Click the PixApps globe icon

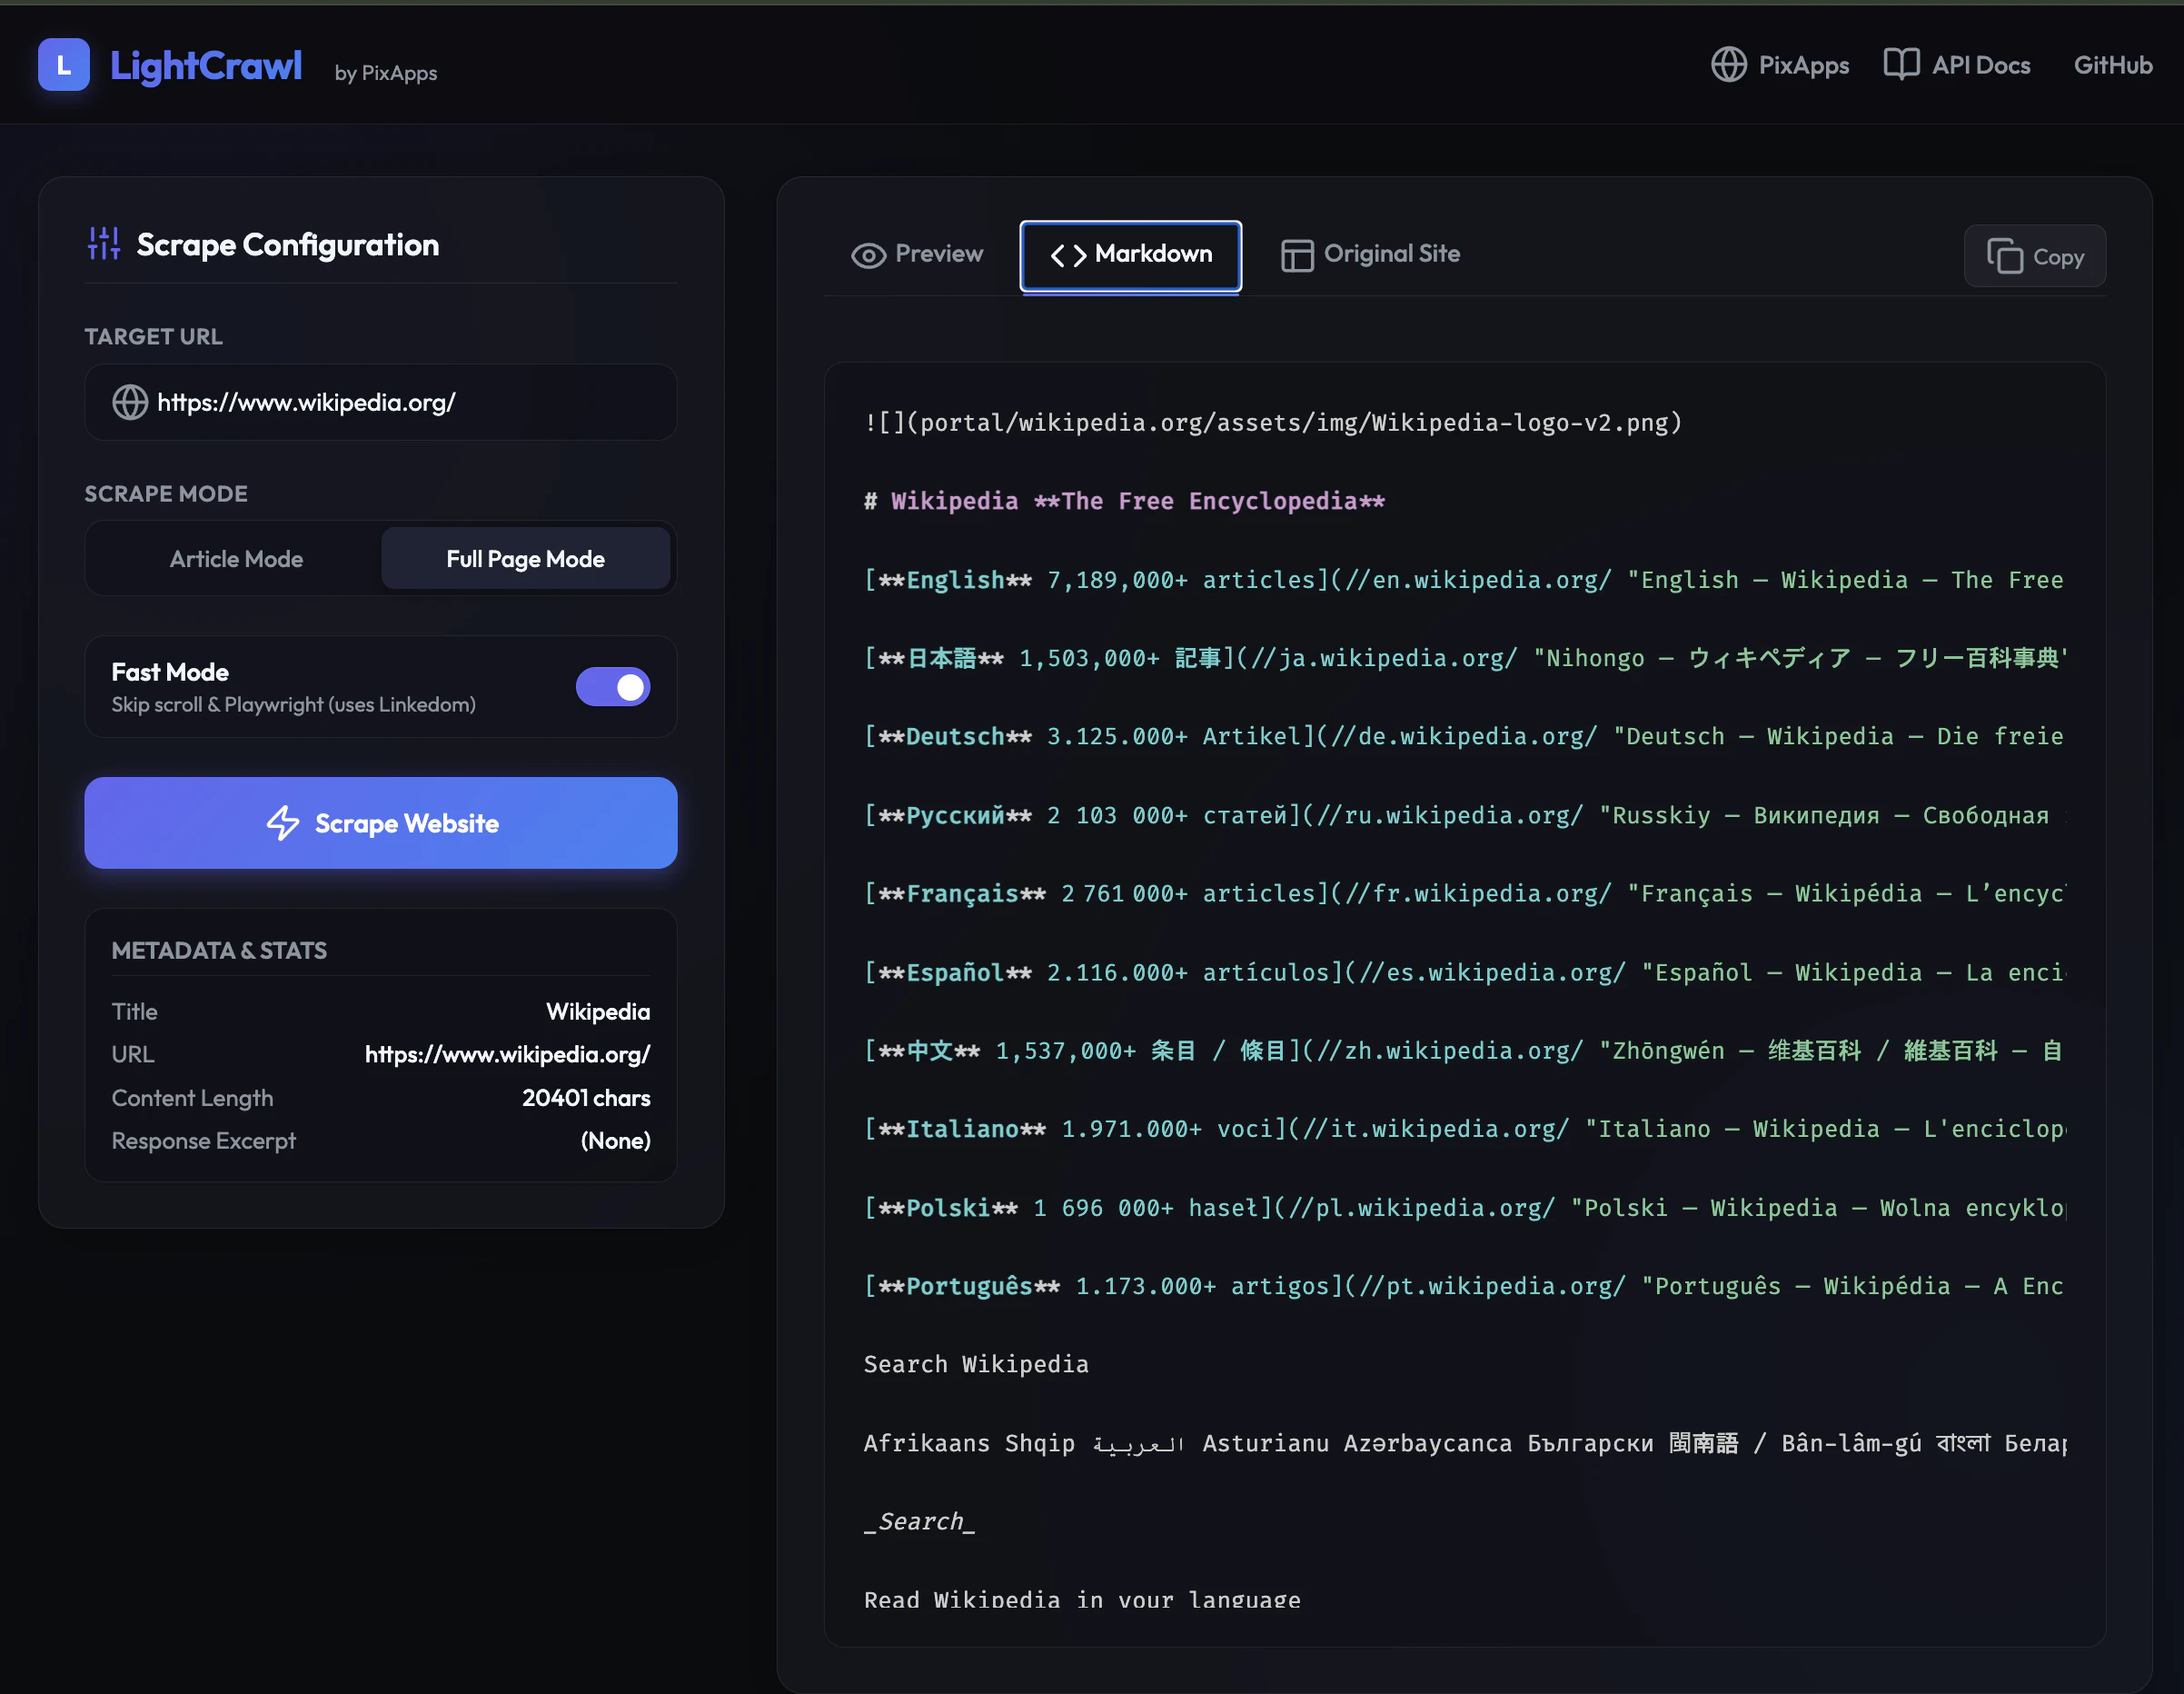pyautogui.click(x=1728, y=65)
